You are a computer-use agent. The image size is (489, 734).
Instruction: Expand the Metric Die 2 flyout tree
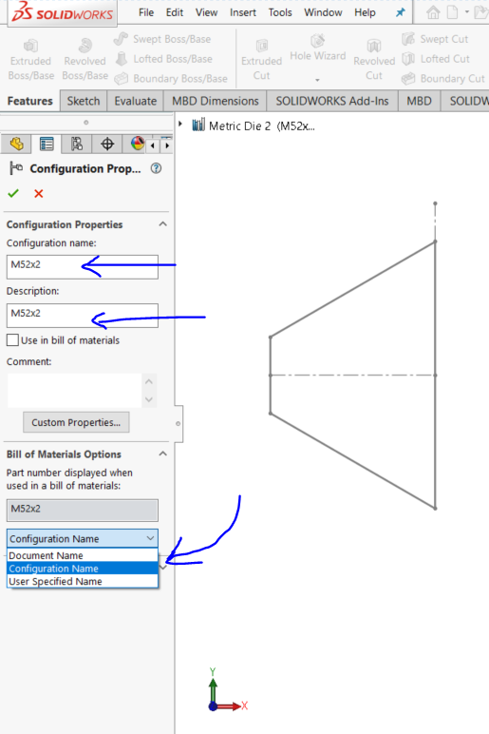[x=180, y=124]
